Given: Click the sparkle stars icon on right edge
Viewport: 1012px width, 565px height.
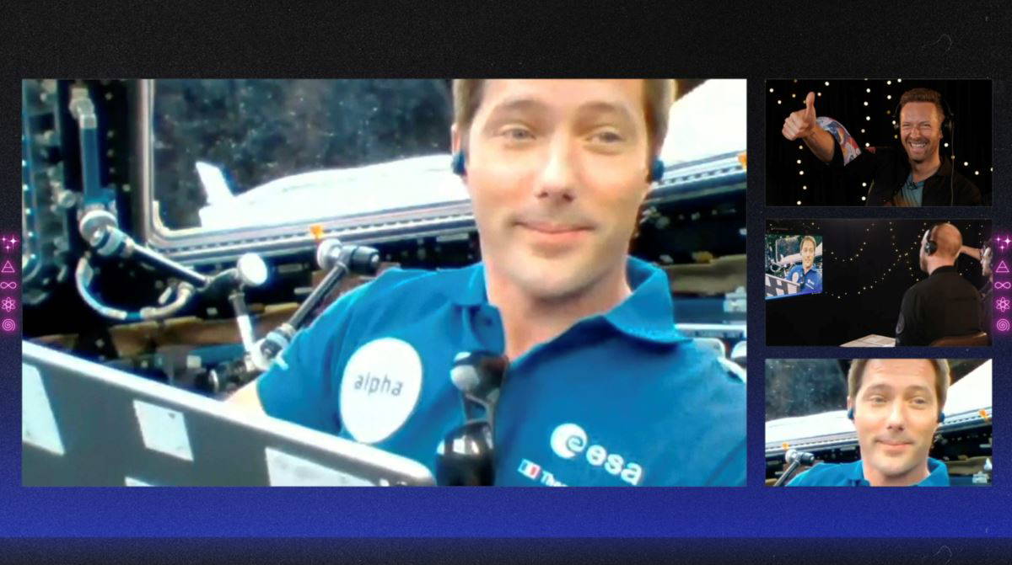Looking at the screenshot, I should pos(1002,243).
